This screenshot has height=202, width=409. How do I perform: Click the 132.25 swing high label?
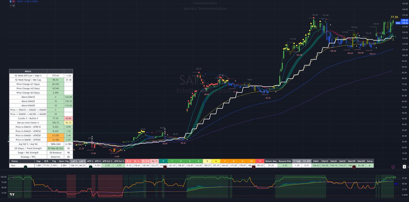click(x=315, y=15)
